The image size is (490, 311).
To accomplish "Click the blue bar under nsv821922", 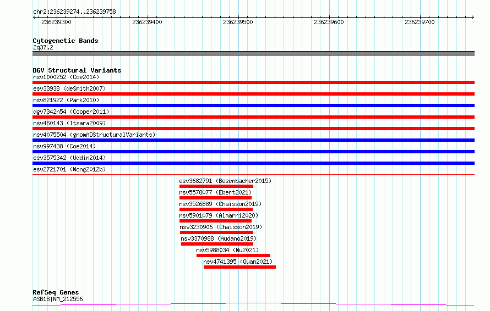I will coord(253,105).
